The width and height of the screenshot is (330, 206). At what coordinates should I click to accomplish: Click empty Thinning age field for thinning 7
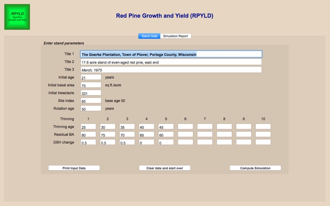205,126
